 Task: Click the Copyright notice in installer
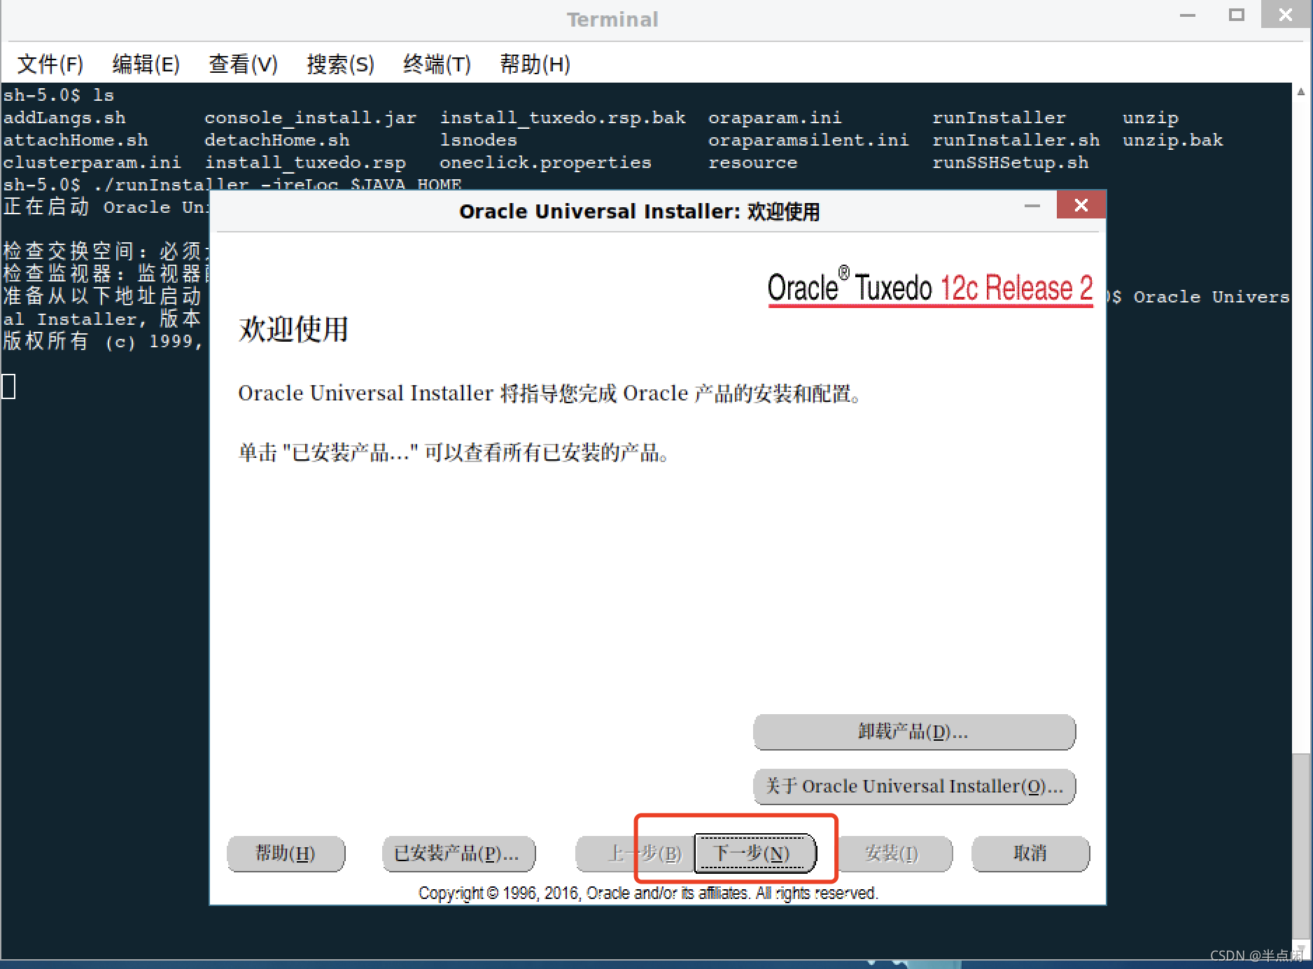(x=648, y=893)
